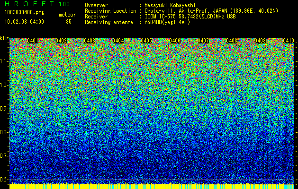The height and width of the screenshot is (189, 298).
Task: Click the HROFFT program title
Action: click(x=29, y=4)
